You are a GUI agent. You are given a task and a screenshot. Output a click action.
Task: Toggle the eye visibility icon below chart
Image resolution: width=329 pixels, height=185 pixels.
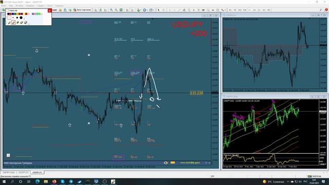click(x=166, y=163)
